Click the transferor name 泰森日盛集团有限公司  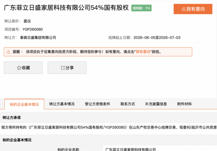[x=38, y=38]
